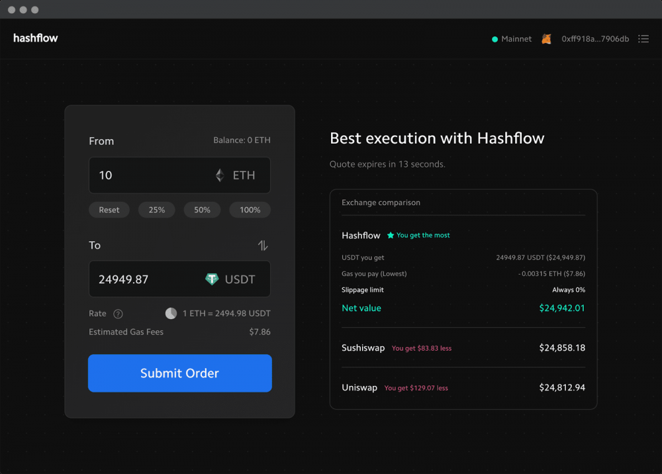Viewport: 662px width, 474px height.
Task: Select the 100% balance option
Action: [x=250, y=209]
